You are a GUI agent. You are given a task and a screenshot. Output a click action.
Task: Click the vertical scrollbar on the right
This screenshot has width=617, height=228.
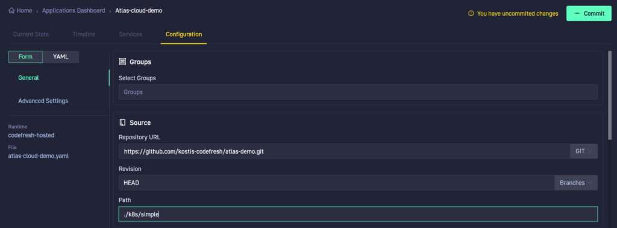click(x=610, y=95)
